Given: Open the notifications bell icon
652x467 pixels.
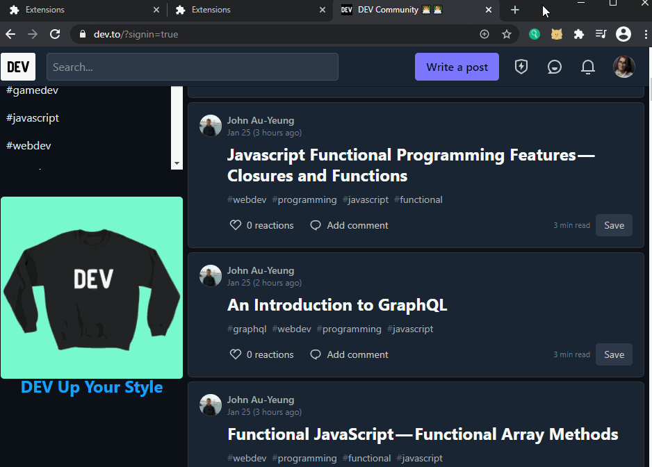Looking at the screenshot, I should (587, 67).
